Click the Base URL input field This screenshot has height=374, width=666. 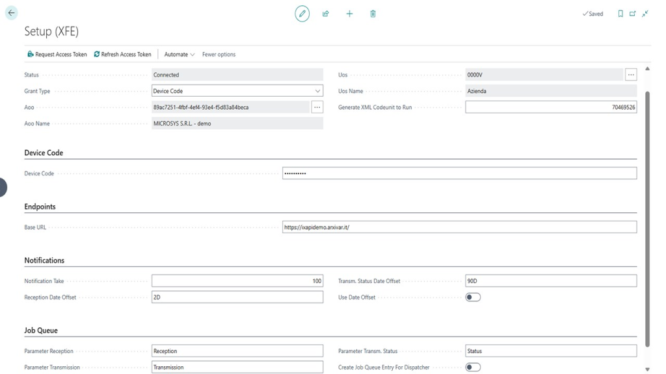(459, 227)
